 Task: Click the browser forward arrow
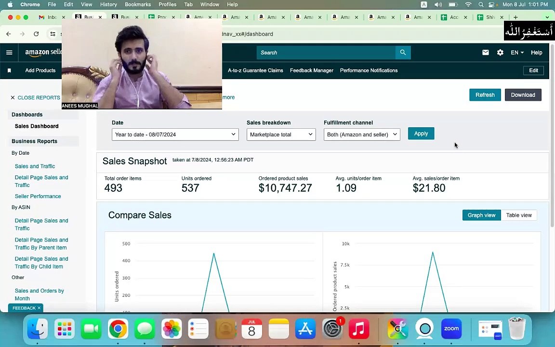[22, 34]
